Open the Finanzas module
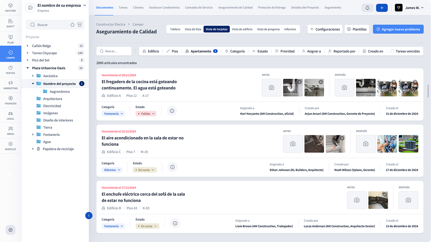Viewport: 431px width, 242px height. 10,100
